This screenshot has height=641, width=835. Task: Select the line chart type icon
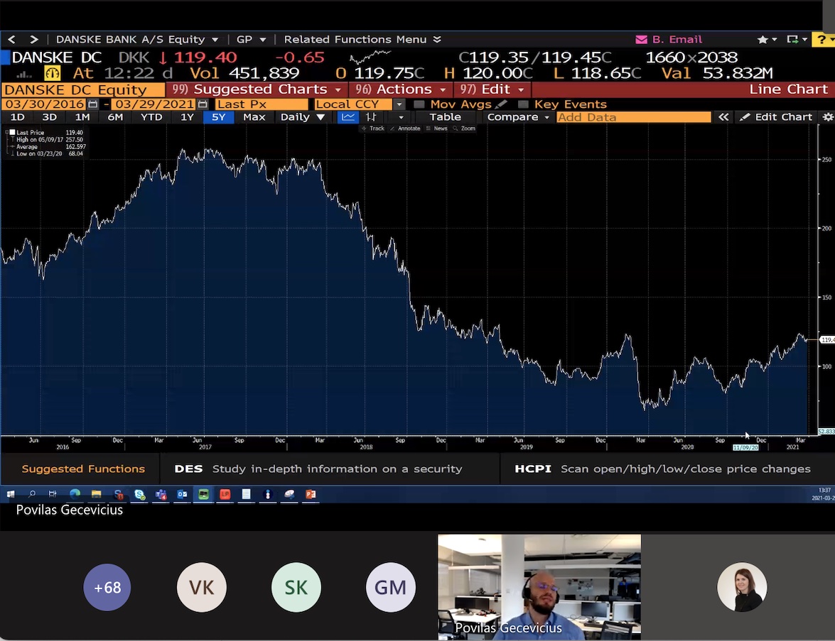(348, 117)
